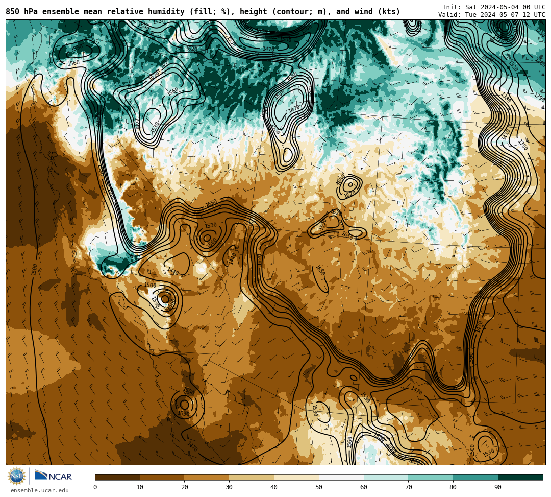Click the 20–30% colorbar segment
The image size is (551, 497).
pyautogui.click(x=207, y=477)
